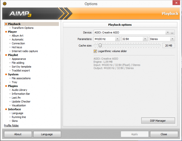Viewport: 182px width, 141px height.
Task: Open Last.fm plugin settings
Action: [16, 98]
